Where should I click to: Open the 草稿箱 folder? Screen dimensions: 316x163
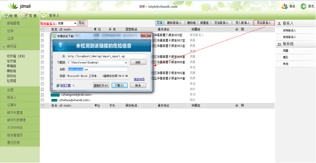pos(11,66)
